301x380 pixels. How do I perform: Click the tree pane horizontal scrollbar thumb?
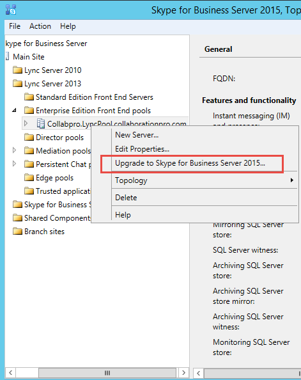tap(107, 372)
